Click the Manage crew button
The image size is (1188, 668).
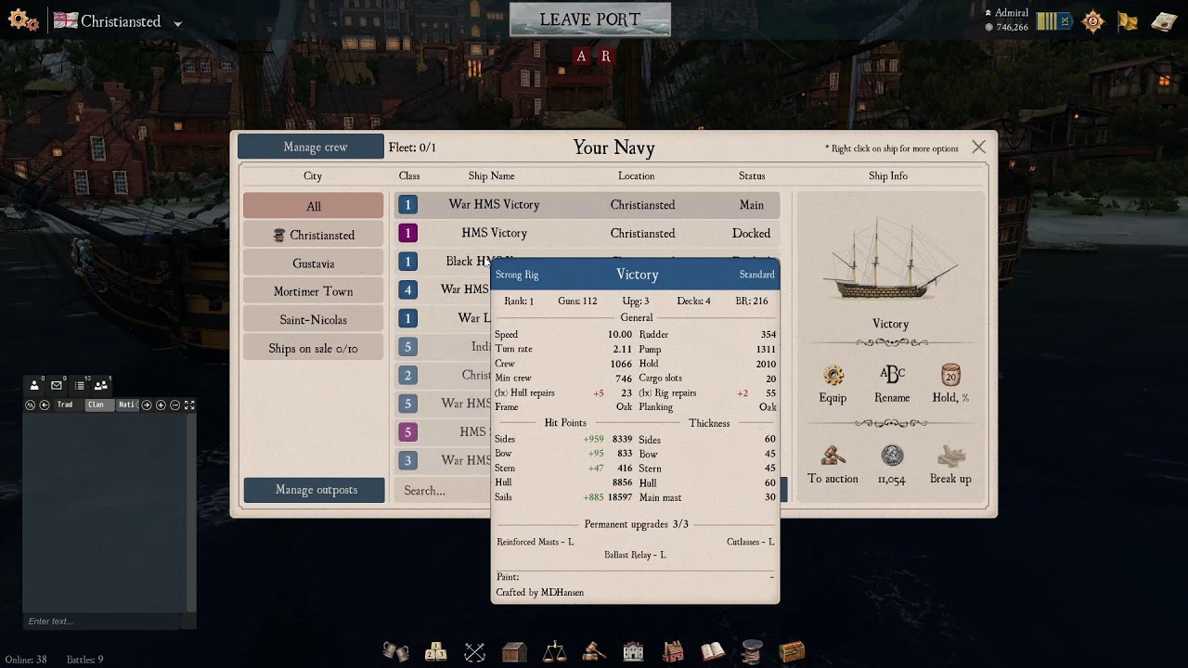coord(311,147)
